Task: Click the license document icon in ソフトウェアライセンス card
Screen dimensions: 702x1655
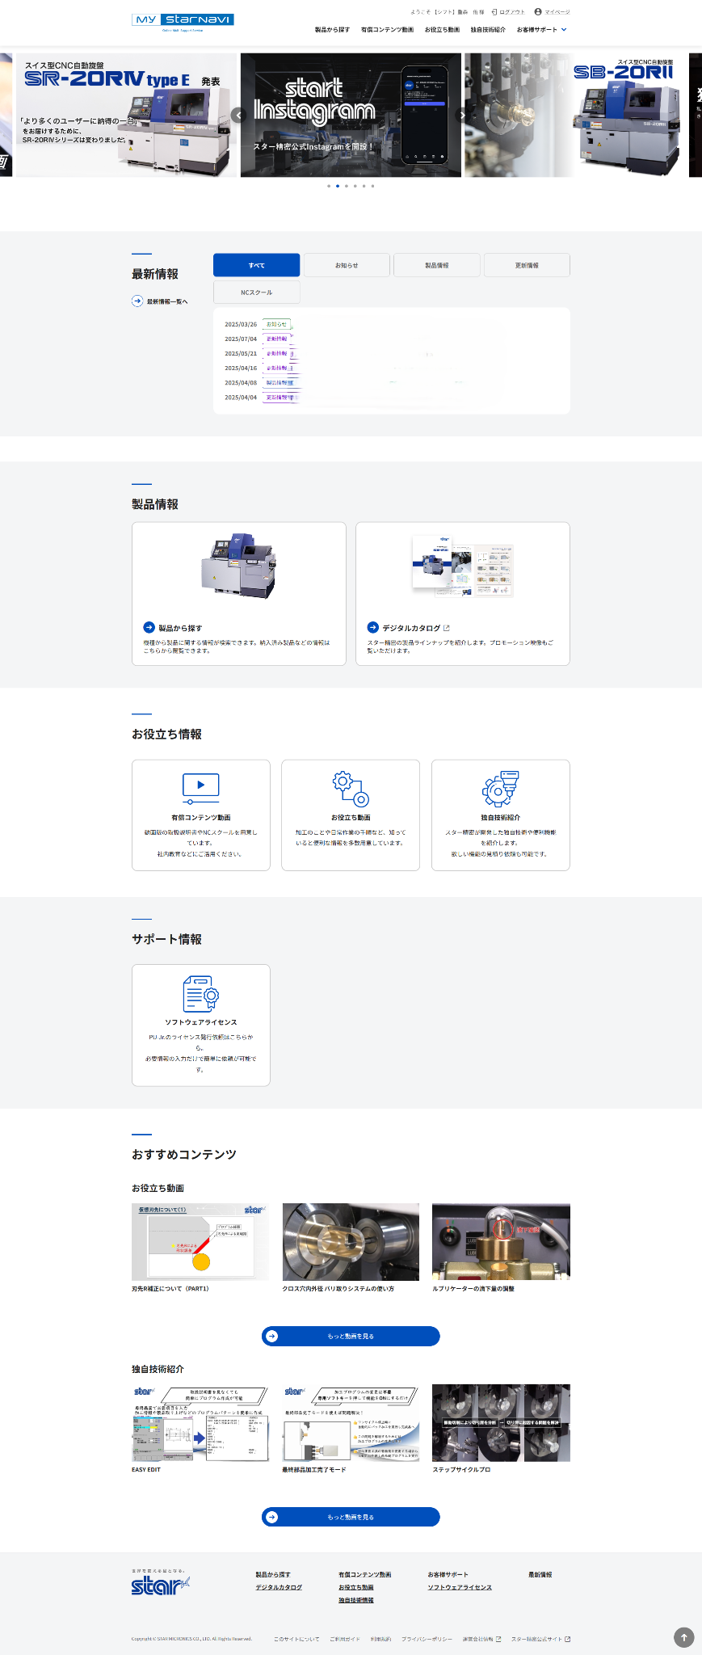Action: 201,993
